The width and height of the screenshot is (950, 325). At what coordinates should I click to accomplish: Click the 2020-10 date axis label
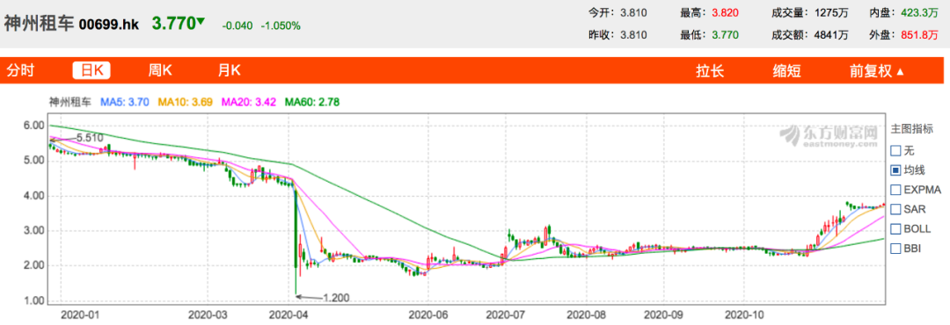(744, 314)
